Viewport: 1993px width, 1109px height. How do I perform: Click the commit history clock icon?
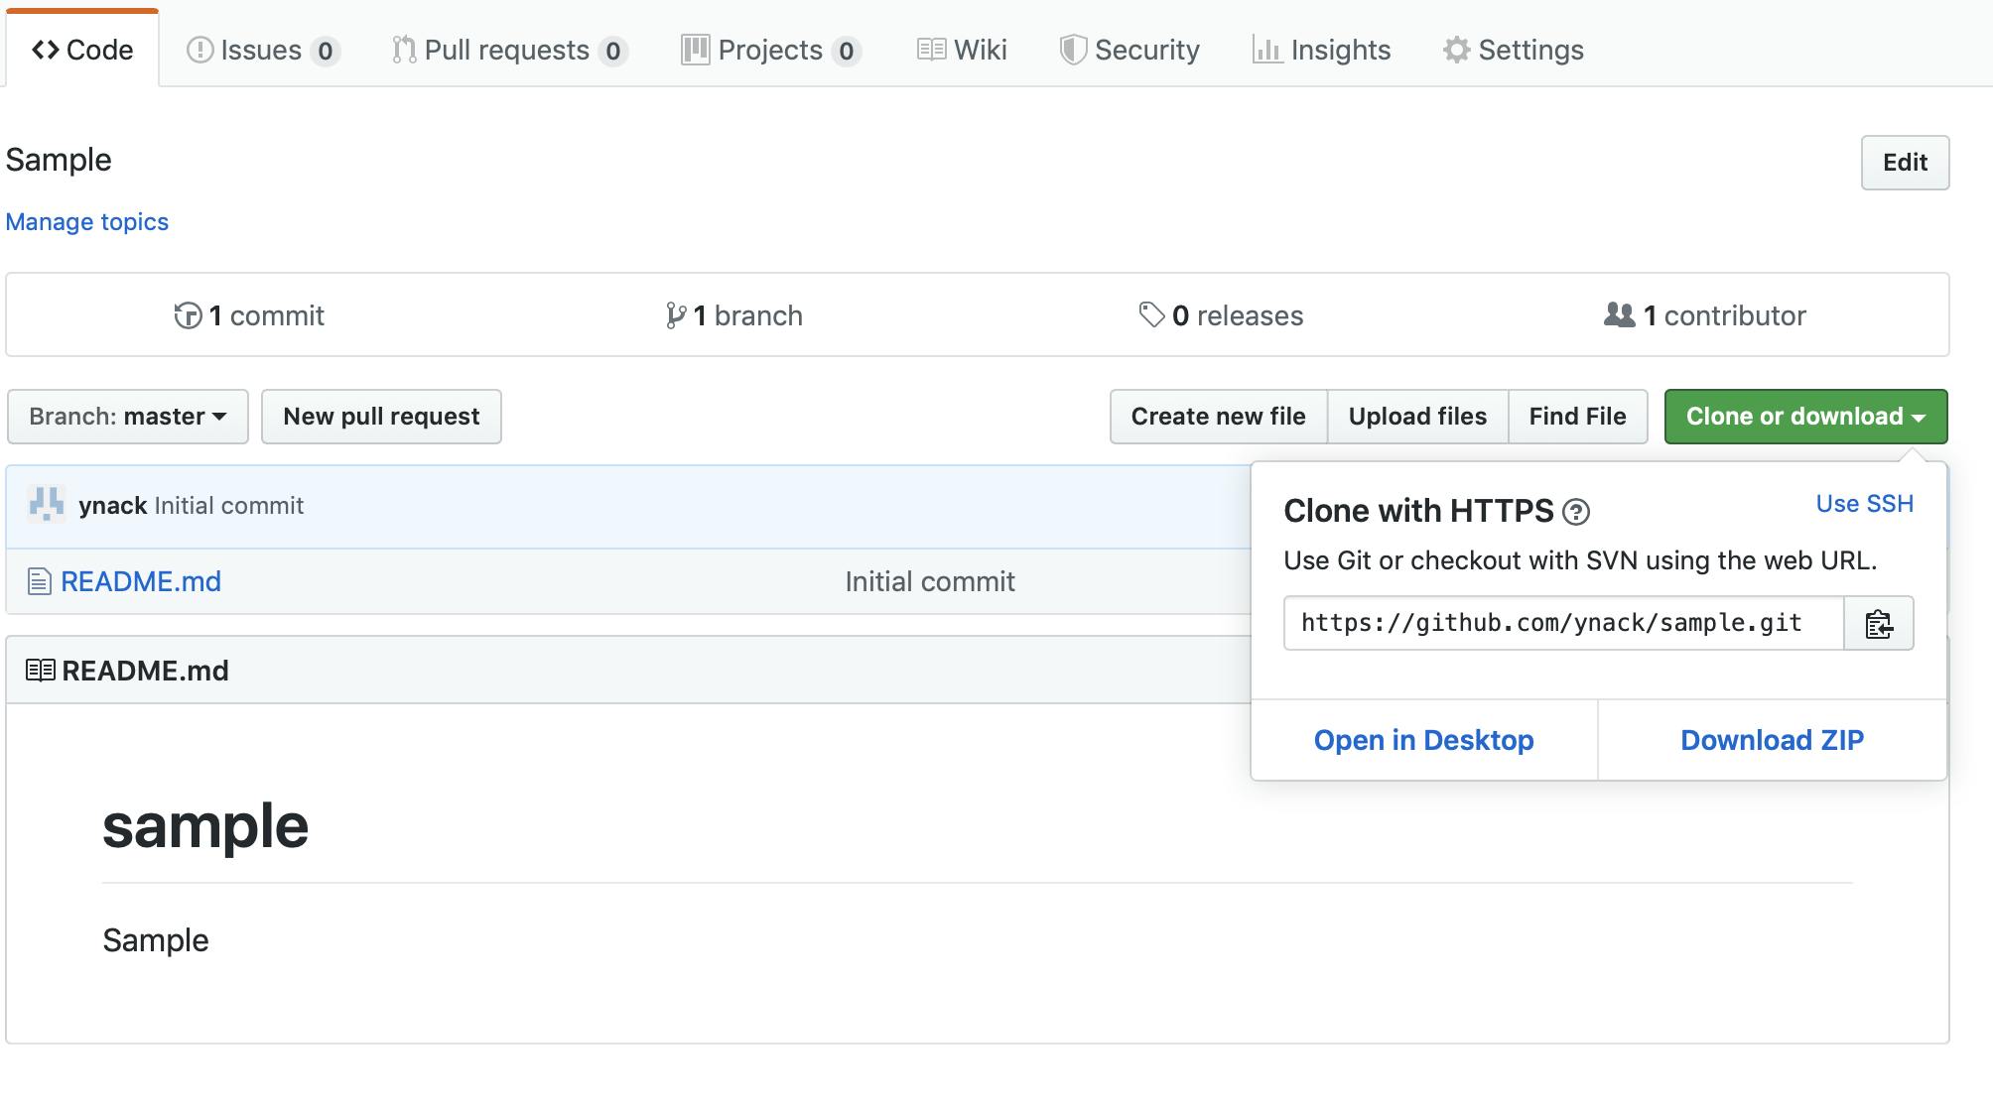click(188, 315)
